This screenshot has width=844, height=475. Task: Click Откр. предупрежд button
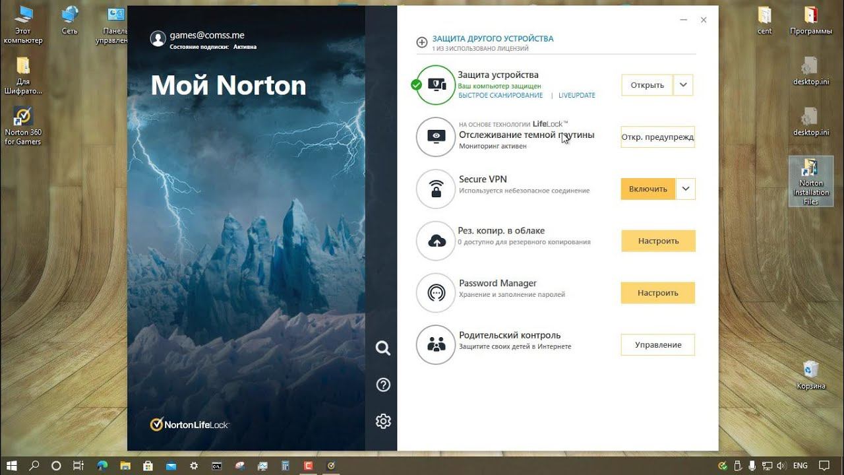(658, 137)
